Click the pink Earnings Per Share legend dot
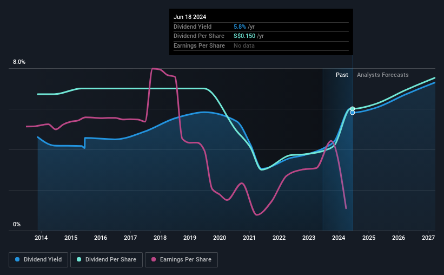The height and width of the screenshot is (275, 444). coord(154,259)
